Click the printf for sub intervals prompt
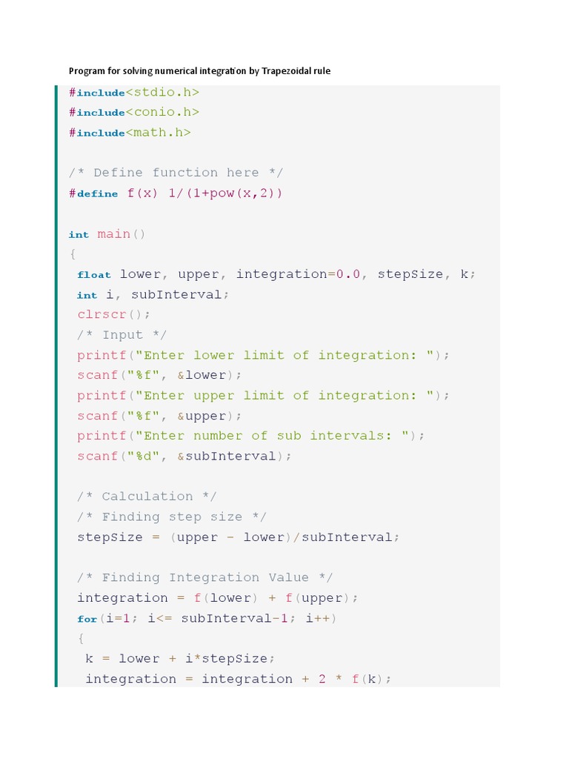The height and width of the screenshot is (759, 569). pyautogui.click(x=251, y=436)
